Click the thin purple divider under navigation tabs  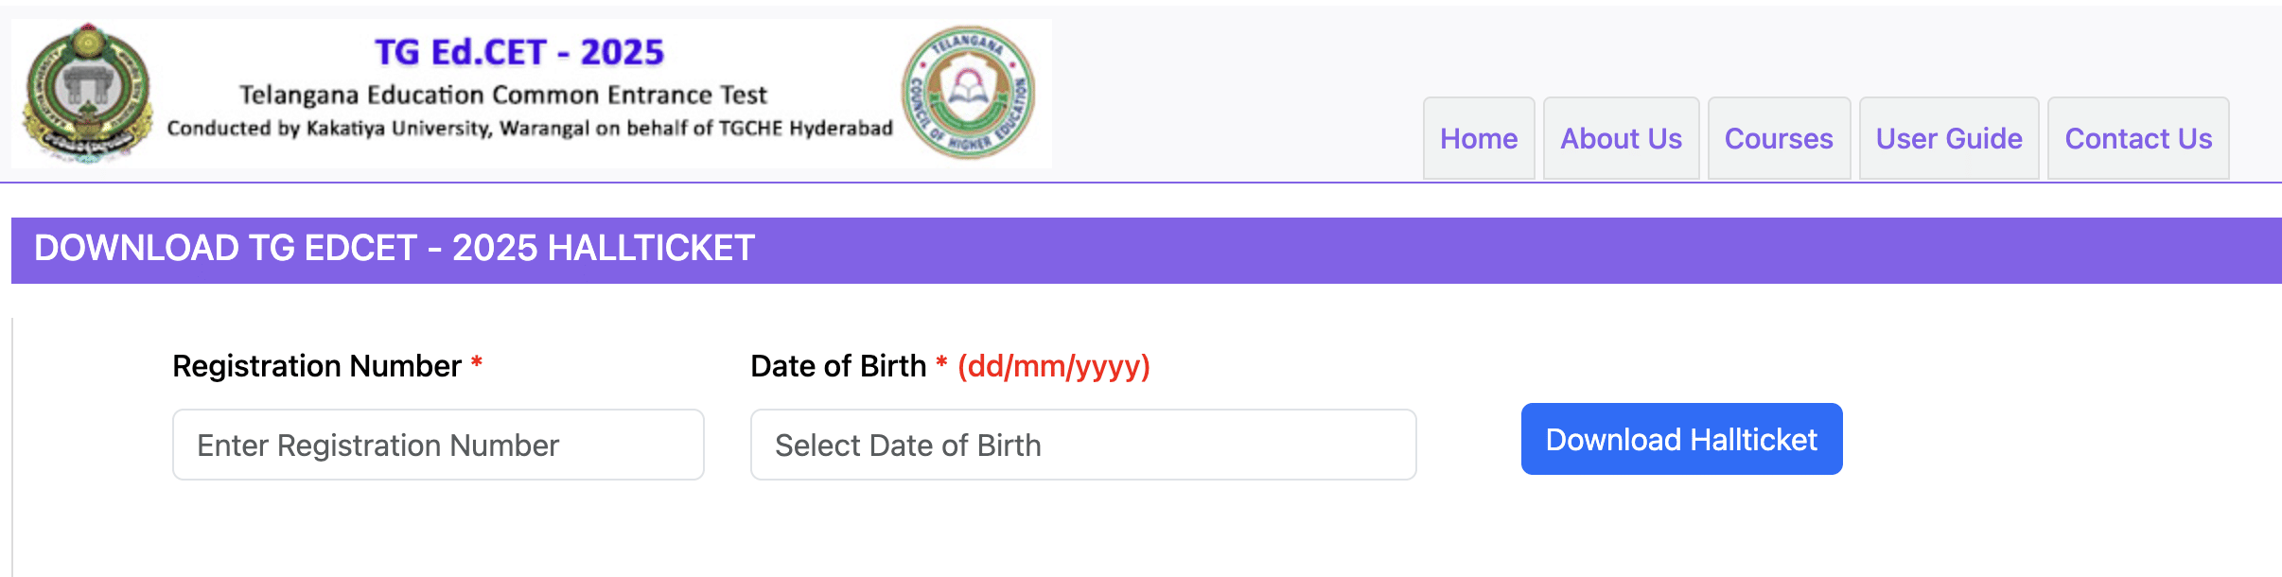click(x=1141, y=182)
